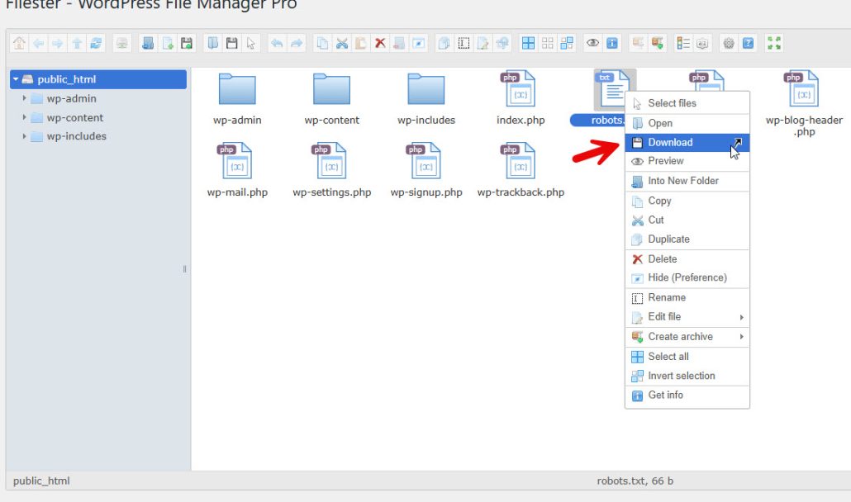Click the Rename toolbar icon
Viewport: 851px width, 502px height.
point(464,44)
